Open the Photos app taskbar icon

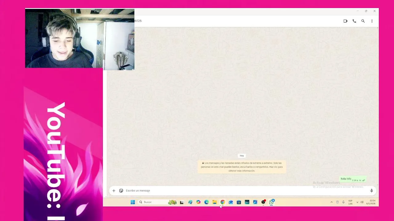[255, 202]
